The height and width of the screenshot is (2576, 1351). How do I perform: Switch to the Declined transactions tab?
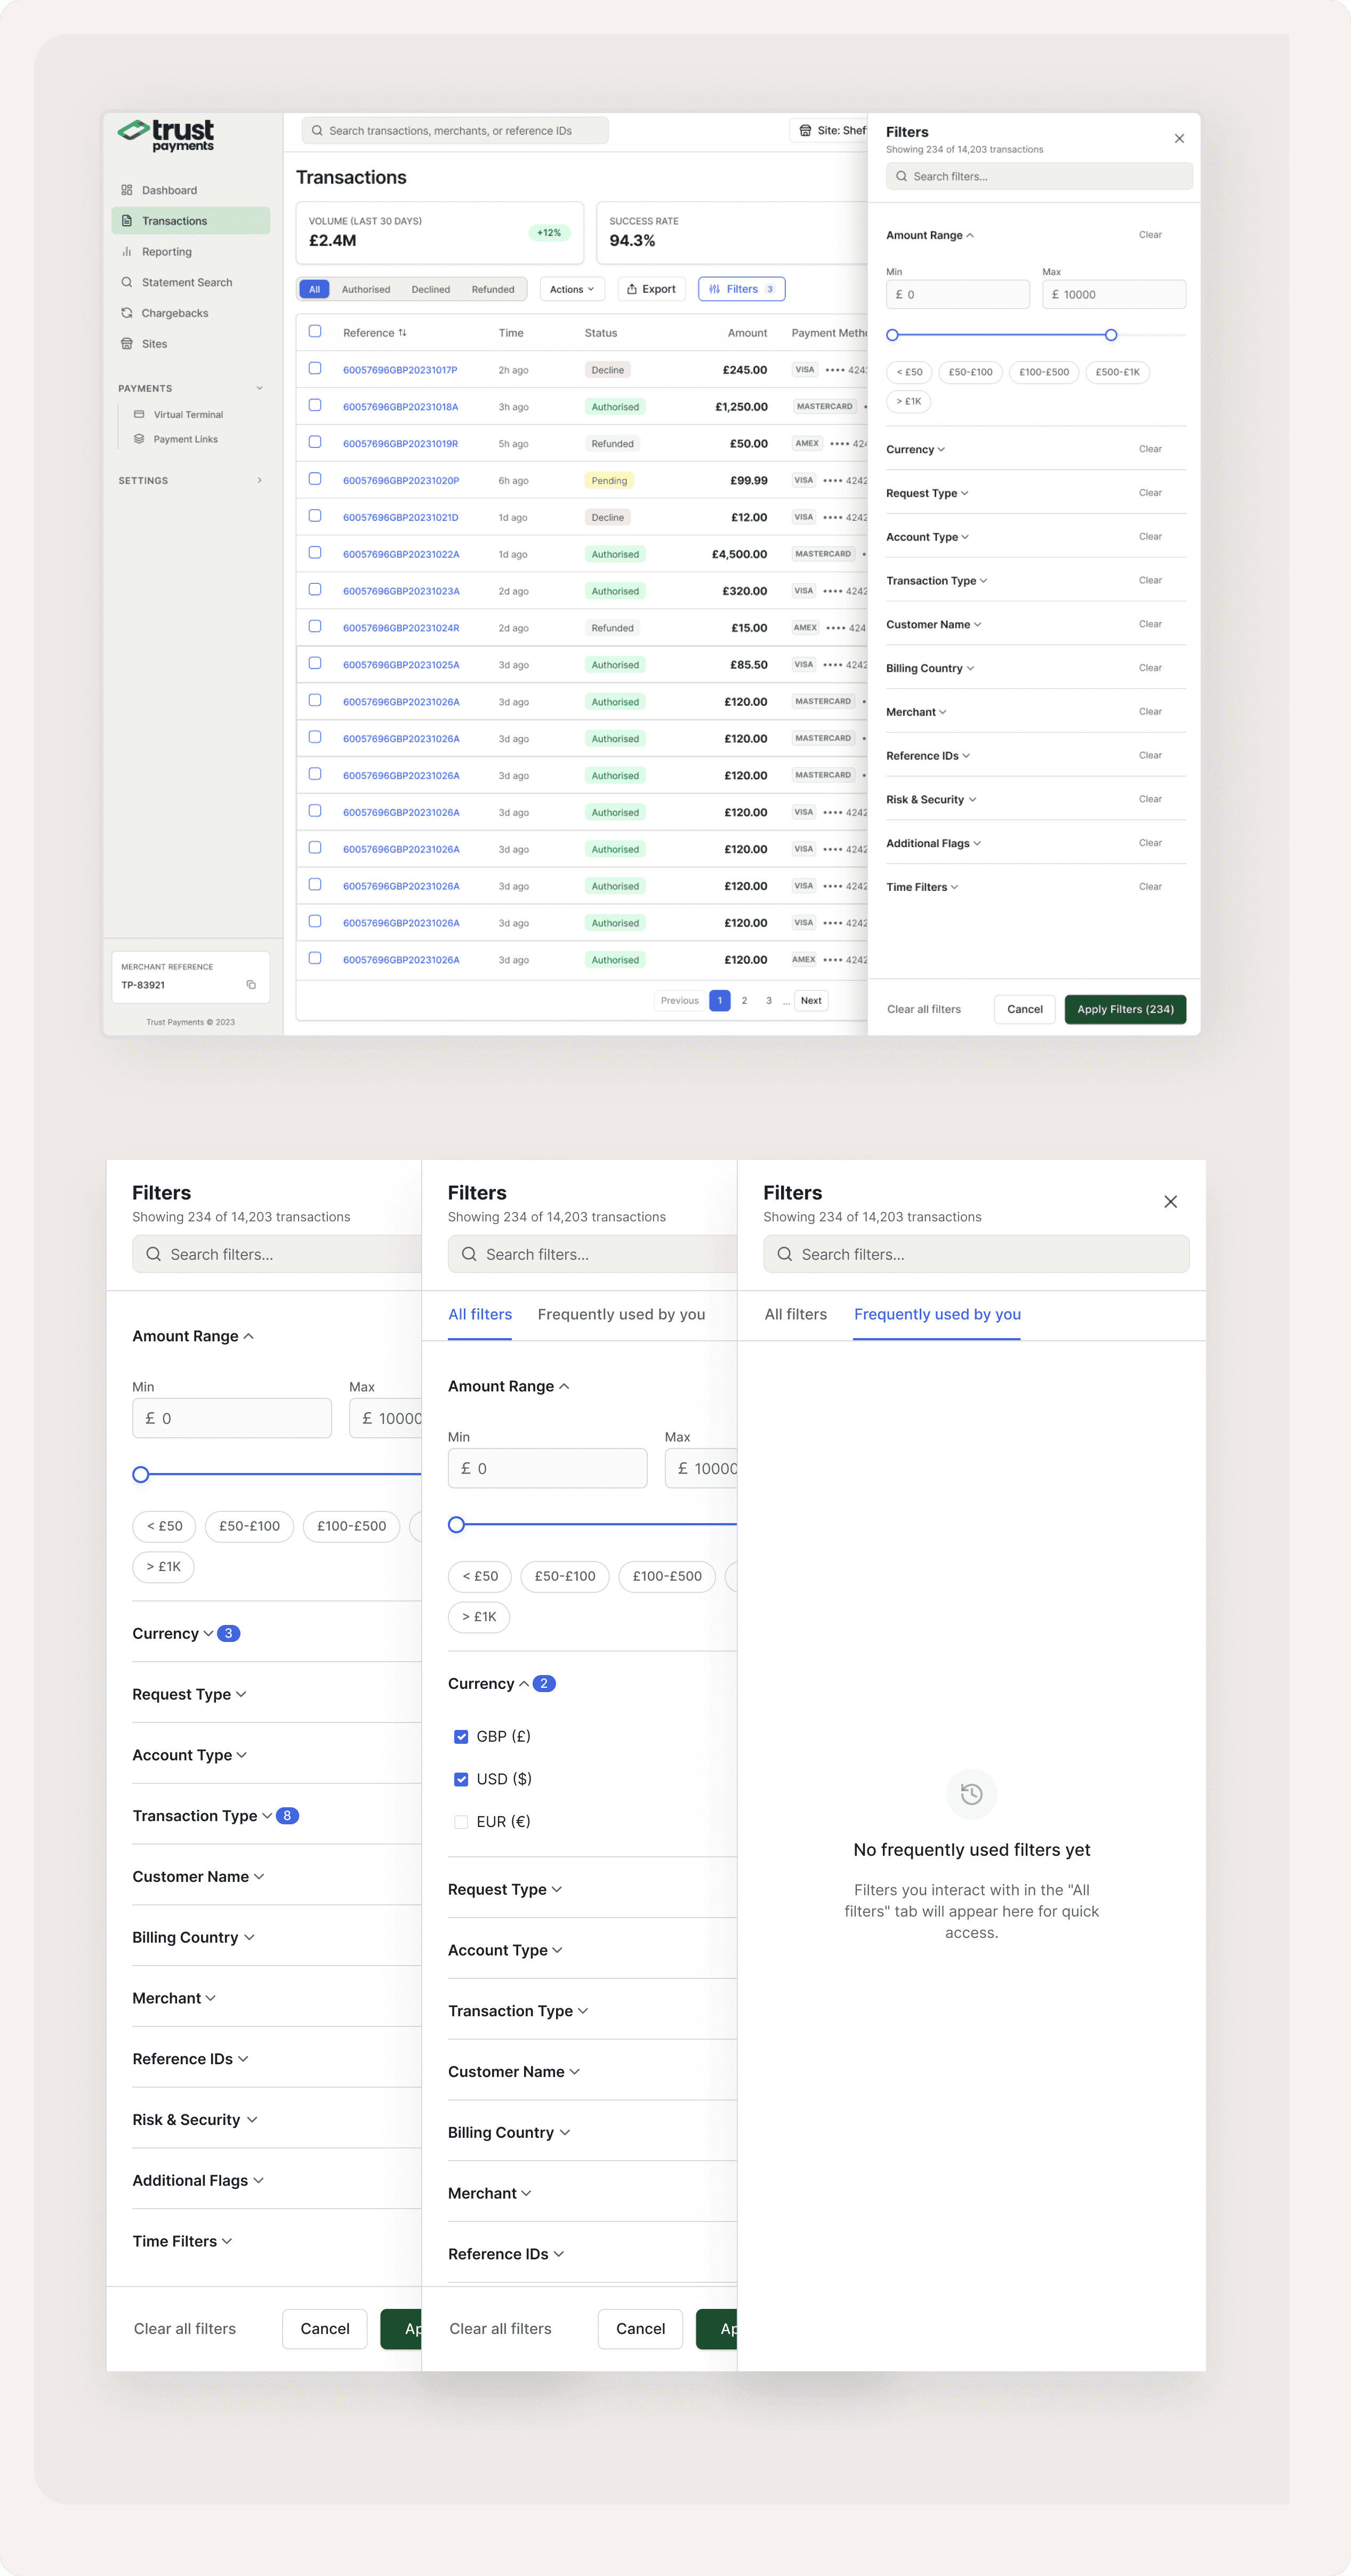point(430,289)
